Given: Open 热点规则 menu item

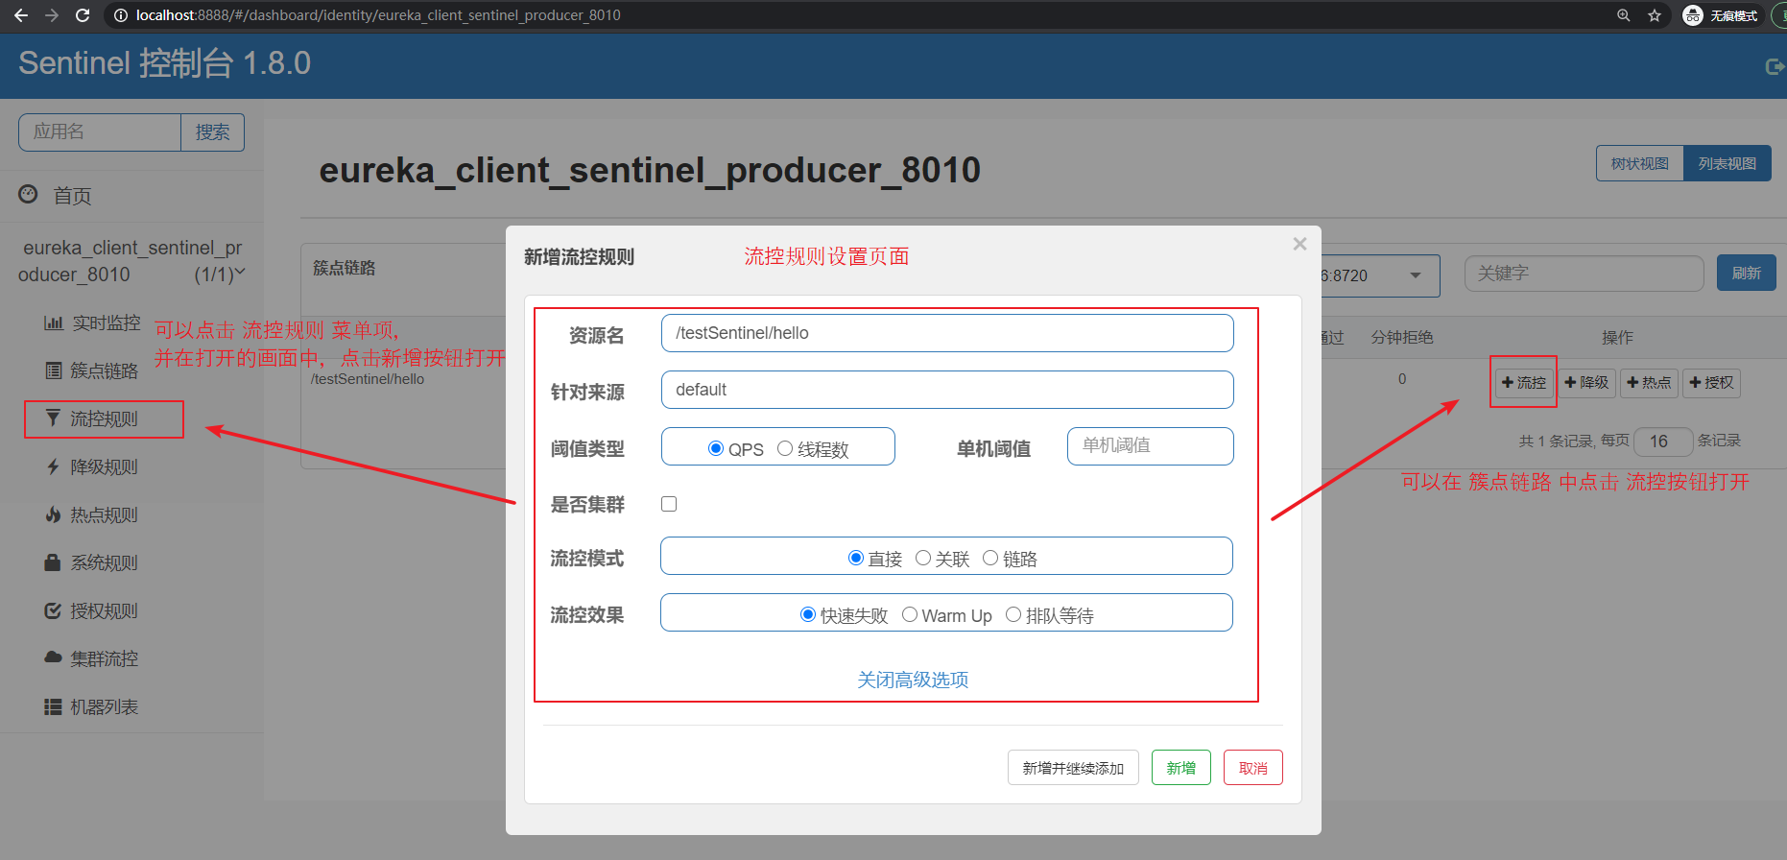Looking at the screenshot, I should 105,514.
